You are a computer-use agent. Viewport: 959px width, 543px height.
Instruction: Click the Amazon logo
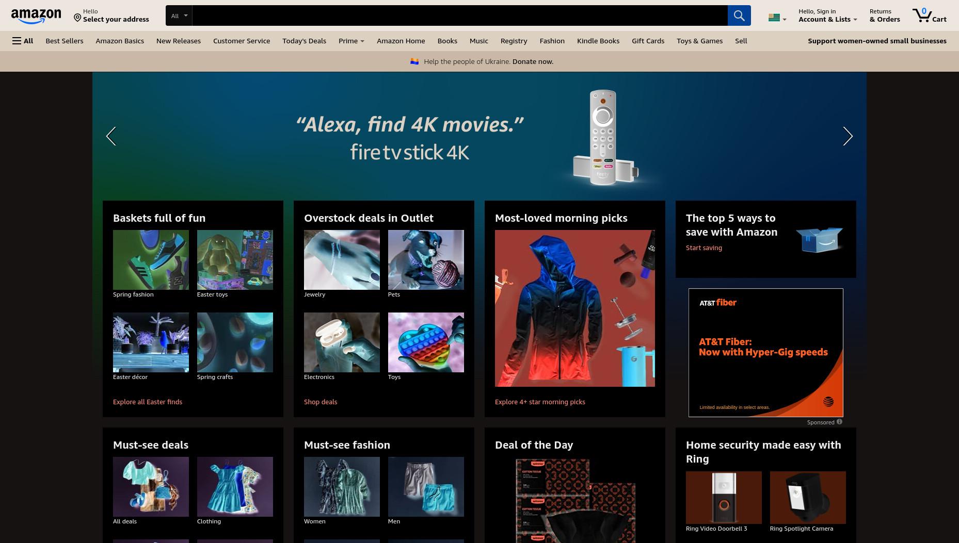pyautogui.click(x=36, y=16)
